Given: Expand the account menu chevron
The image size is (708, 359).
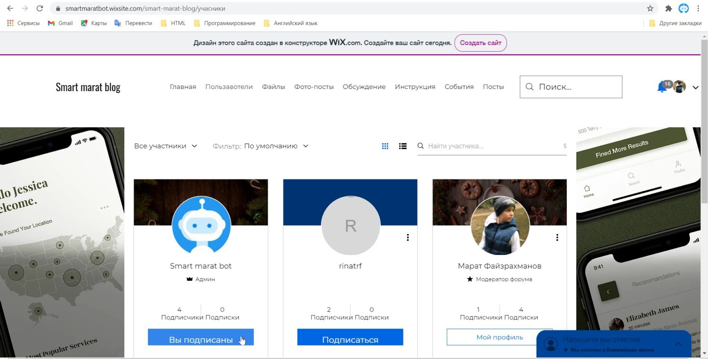Looking at the screenshot, I should coord(695,88).
